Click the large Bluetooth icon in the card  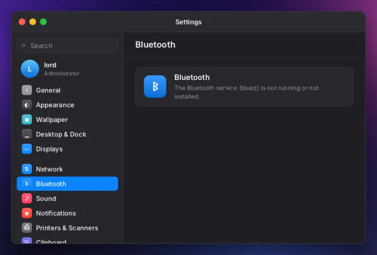tap(155, 87)
